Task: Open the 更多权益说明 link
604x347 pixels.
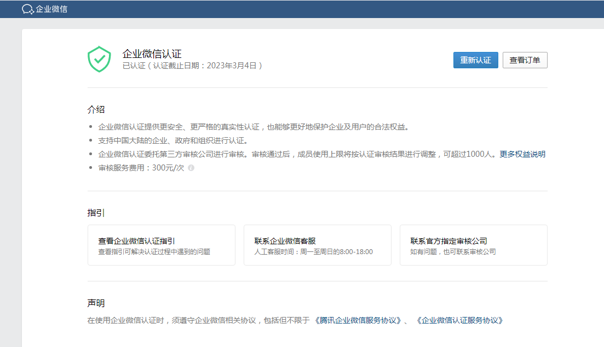Action: [522, 154]
